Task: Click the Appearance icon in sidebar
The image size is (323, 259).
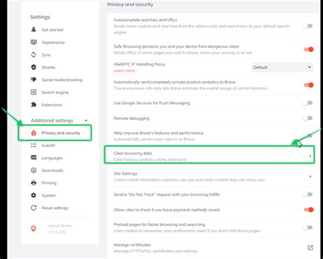Action: 33,42
